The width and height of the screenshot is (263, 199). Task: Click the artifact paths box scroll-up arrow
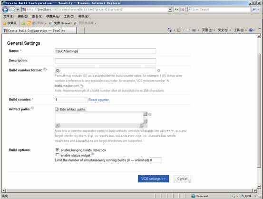point(145,114)
